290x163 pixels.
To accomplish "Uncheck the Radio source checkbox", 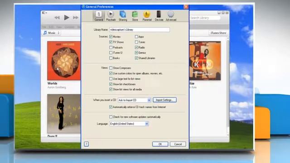I will (x=136, y=48).
